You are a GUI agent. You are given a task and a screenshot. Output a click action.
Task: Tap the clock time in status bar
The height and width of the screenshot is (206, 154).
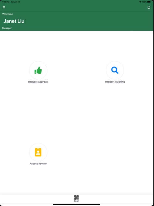click(6, 2)
